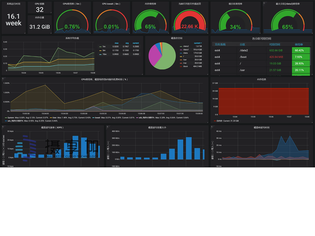
Task: Click info icon on 磁盘读写速率 (IOPS) panel
Action: [x=3, y=126]
